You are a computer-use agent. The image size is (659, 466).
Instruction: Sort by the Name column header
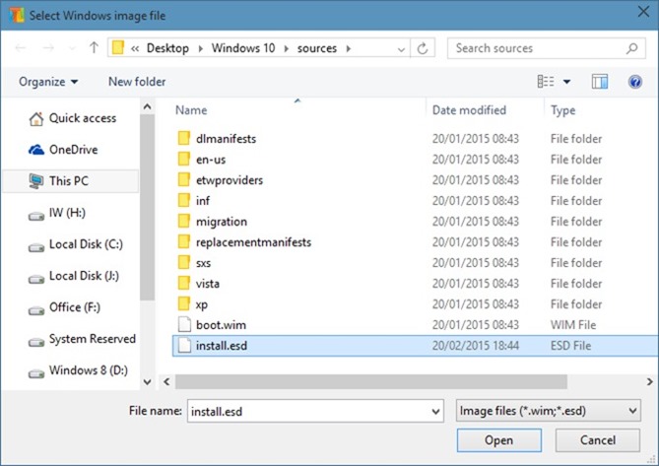click(191, 110)
